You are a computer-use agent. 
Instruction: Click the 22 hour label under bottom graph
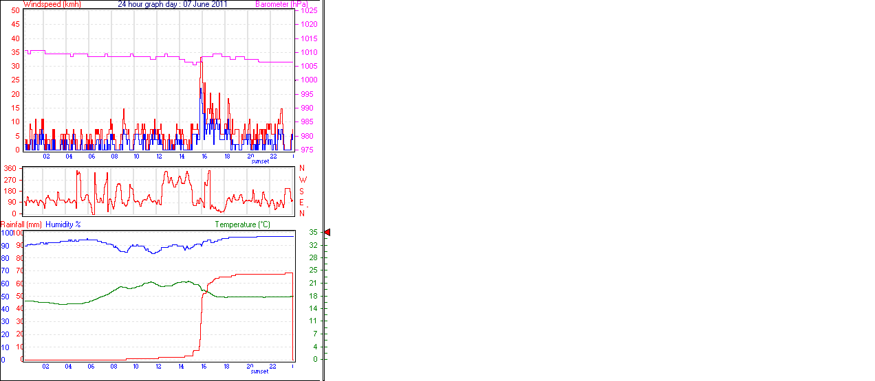pyautogui.click(x=273, y=367)
